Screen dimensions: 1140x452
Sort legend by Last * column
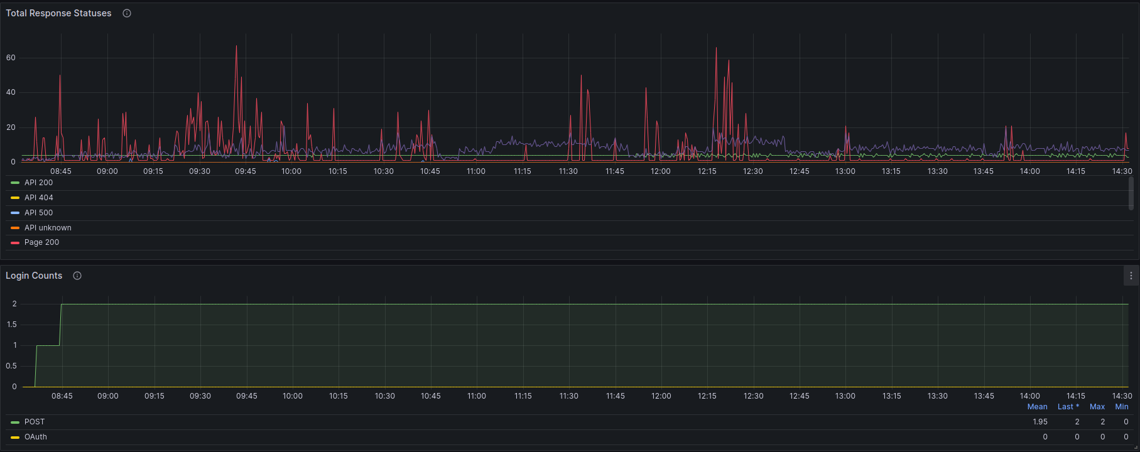pyautogui.click(x=1068, y=407)
